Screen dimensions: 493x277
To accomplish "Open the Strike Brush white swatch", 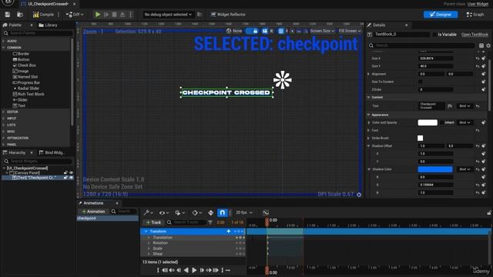I will coord(421,138).
